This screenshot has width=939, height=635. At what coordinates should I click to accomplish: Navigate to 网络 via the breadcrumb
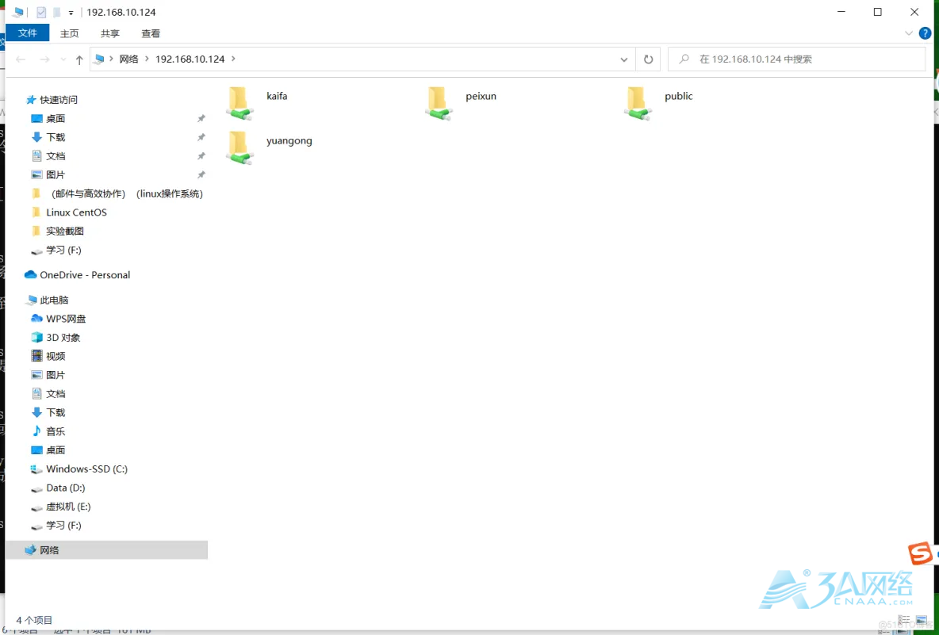tap(128, 59)
